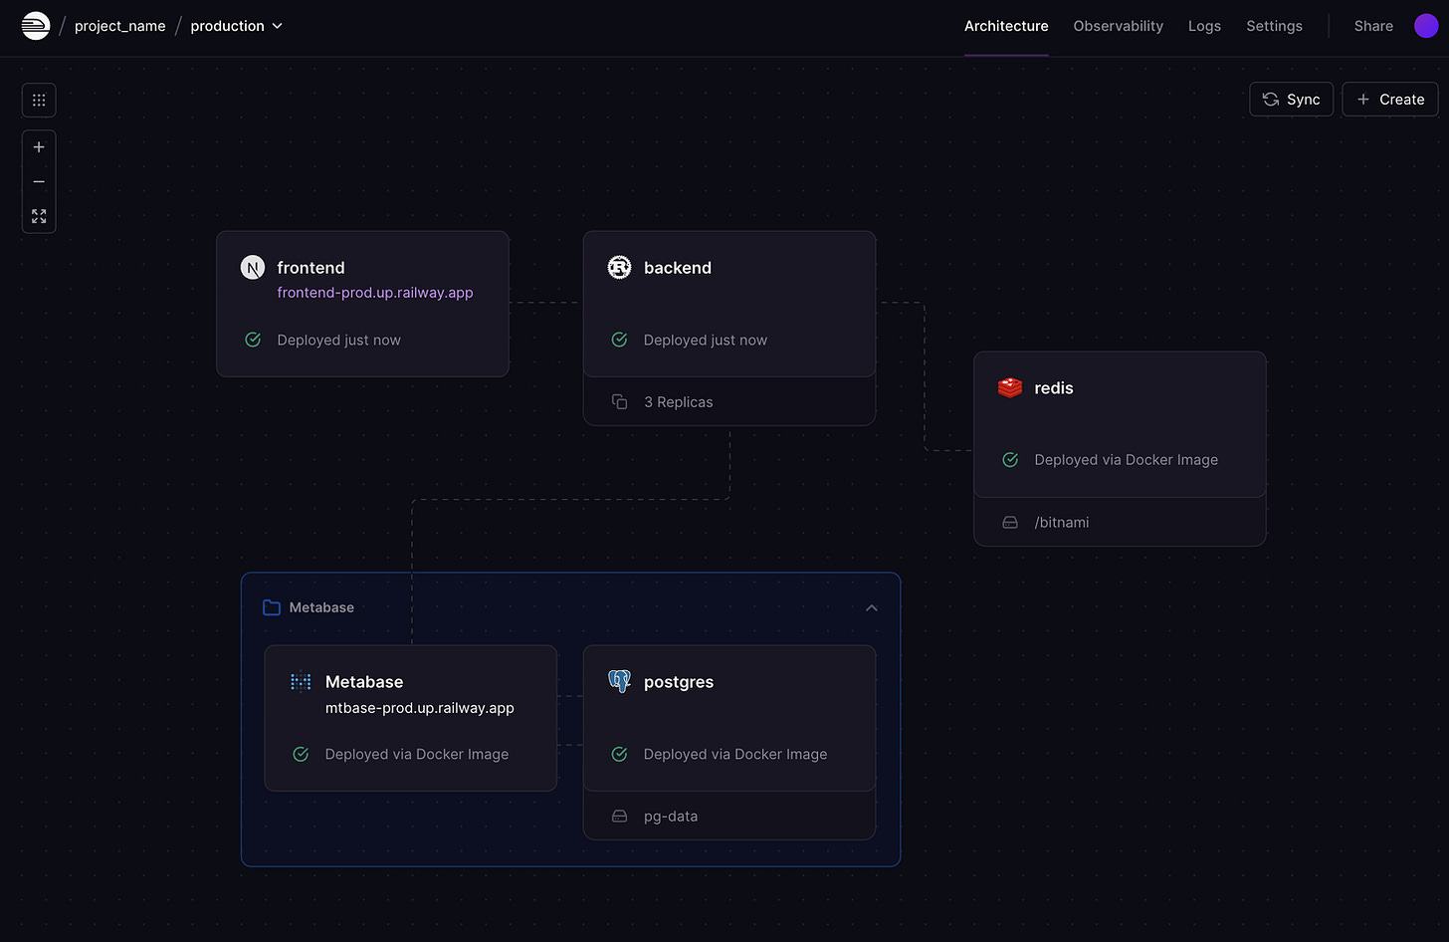Click backend 'Deployed just now' status
This screenshot has width=1449, height=942.
tap(706, 341)
